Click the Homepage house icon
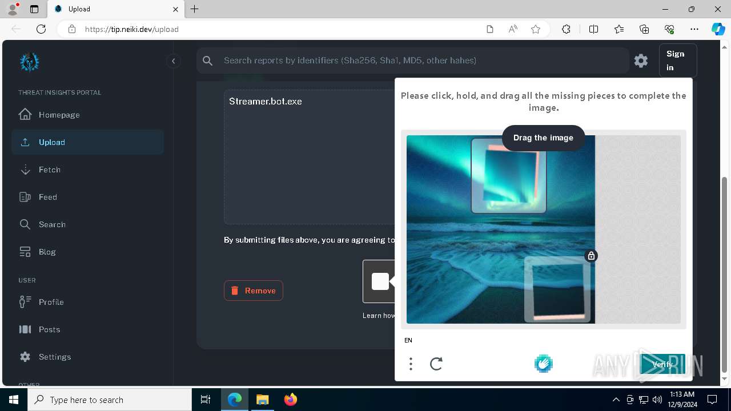 click(x=25, y=114)
